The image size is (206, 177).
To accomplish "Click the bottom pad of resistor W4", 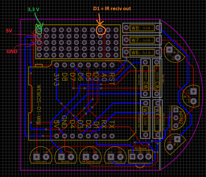I will tap(158, 135).
